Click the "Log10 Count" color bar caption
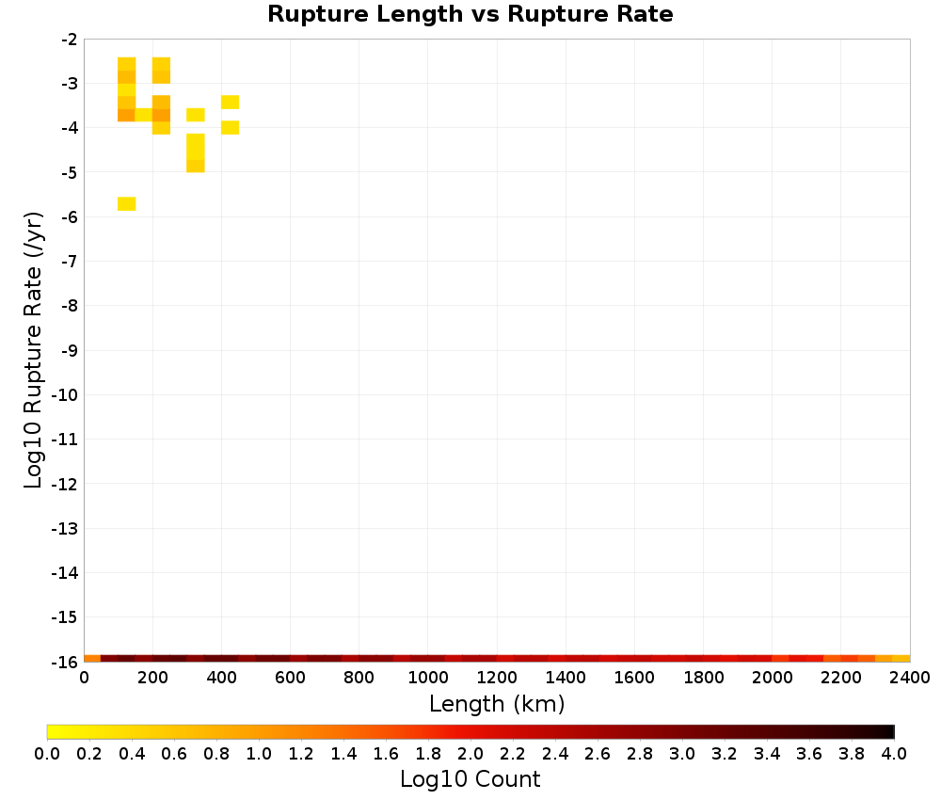Viewport: 941px width, 800px height. point(470,779)
